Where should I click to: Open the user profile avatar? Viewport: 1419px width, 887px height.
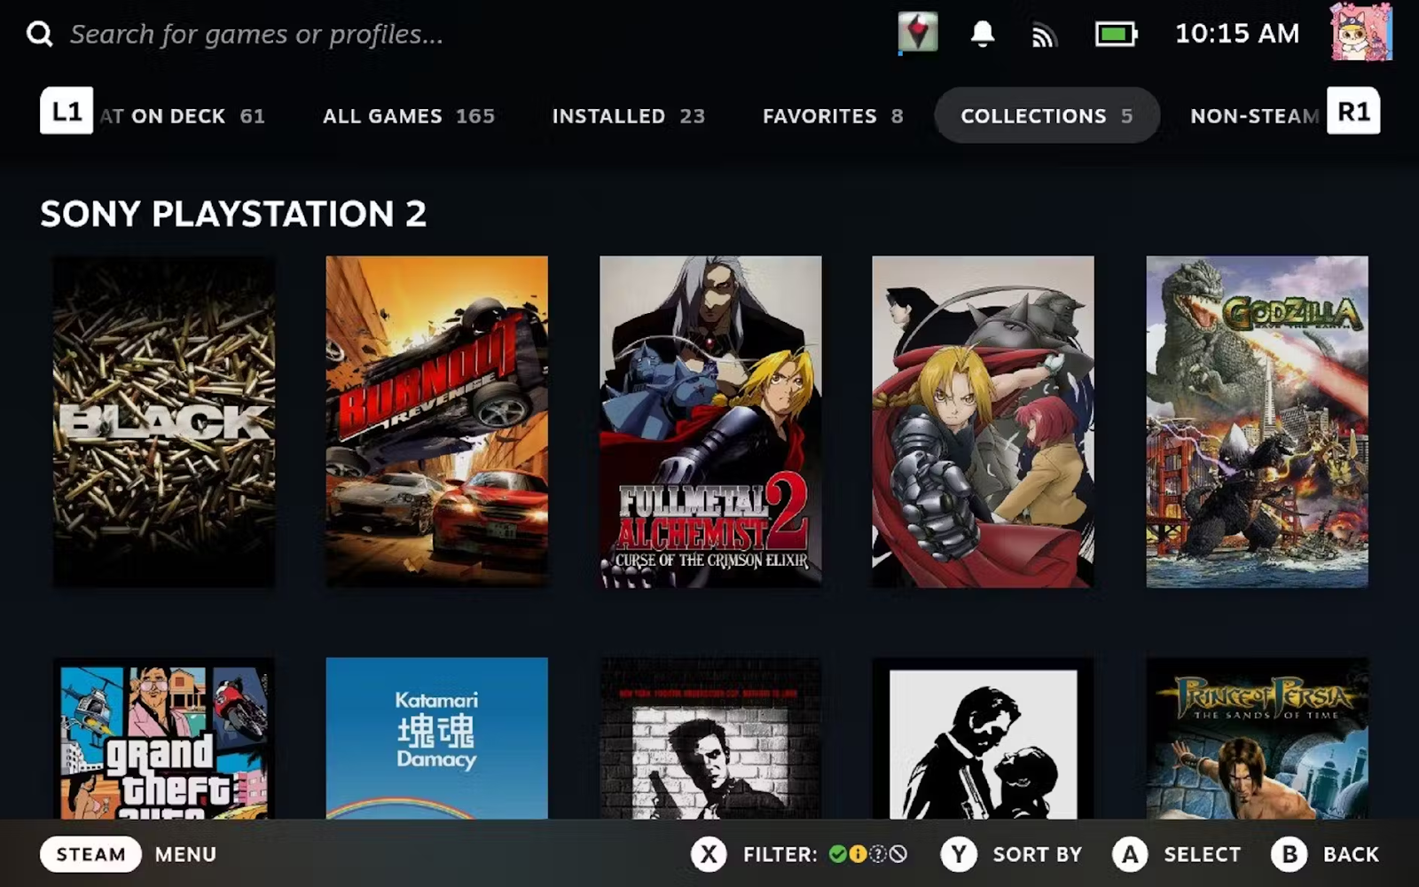[x=1361, y=32]
